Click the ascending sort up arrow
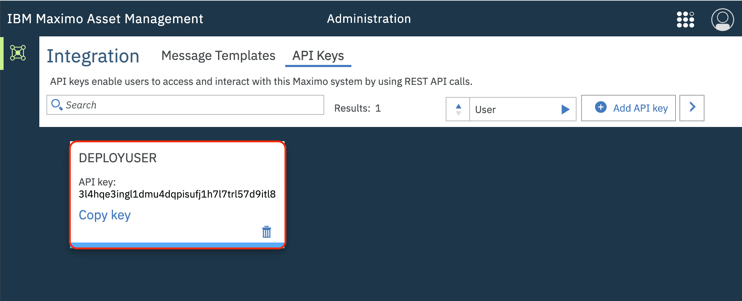The width and height of the screenshot is (742, 301). 459,106
